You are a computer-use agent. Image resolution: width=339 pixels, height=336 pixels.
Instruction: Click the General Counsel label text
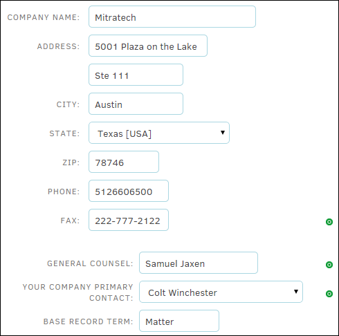[90, 263]
